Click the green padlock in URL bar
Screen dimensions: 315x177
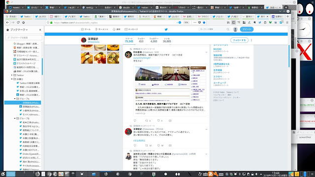pos(51,23)
